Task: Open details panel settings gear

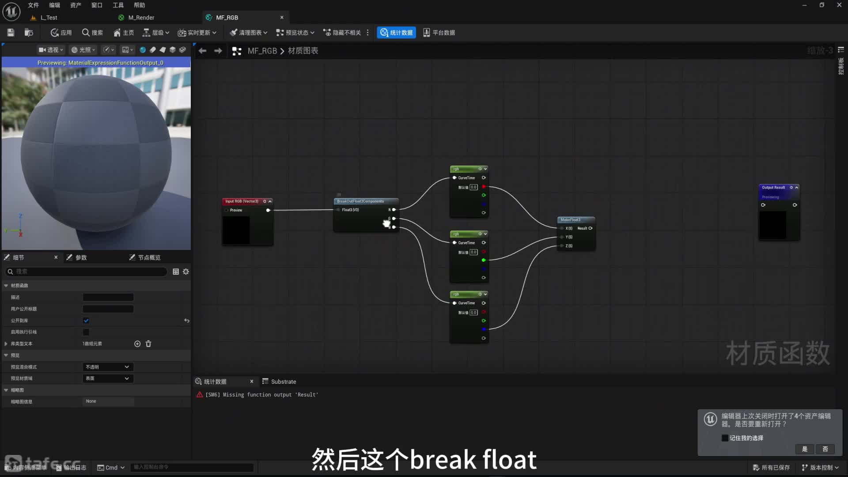Action: 186,272
